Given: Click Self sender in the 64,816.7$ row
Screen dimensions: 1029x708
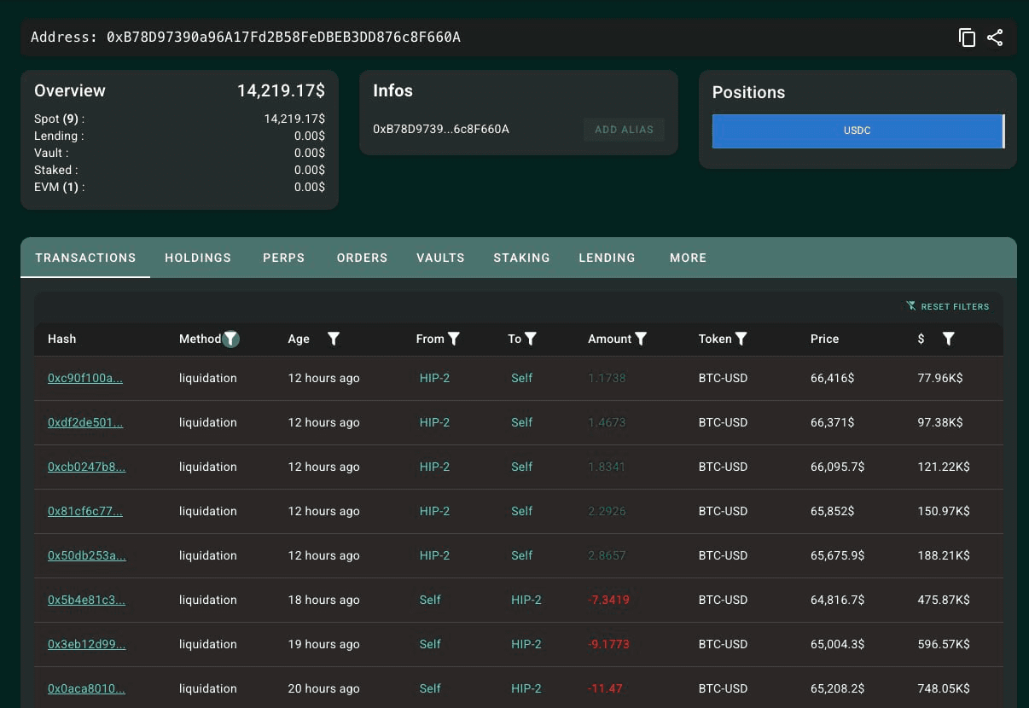Looking at the screenshot, I should [430, 600].
